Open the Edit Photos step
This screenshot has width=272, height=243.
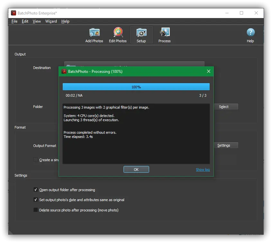coord(118,35)
